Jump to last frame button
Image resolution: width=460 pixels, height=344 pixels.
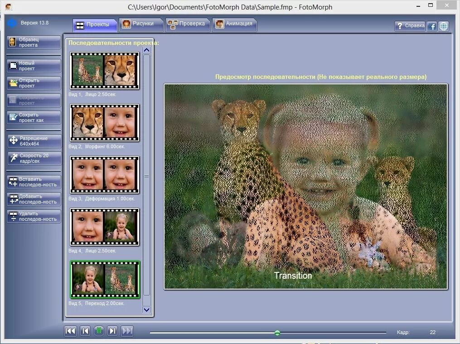127,331
